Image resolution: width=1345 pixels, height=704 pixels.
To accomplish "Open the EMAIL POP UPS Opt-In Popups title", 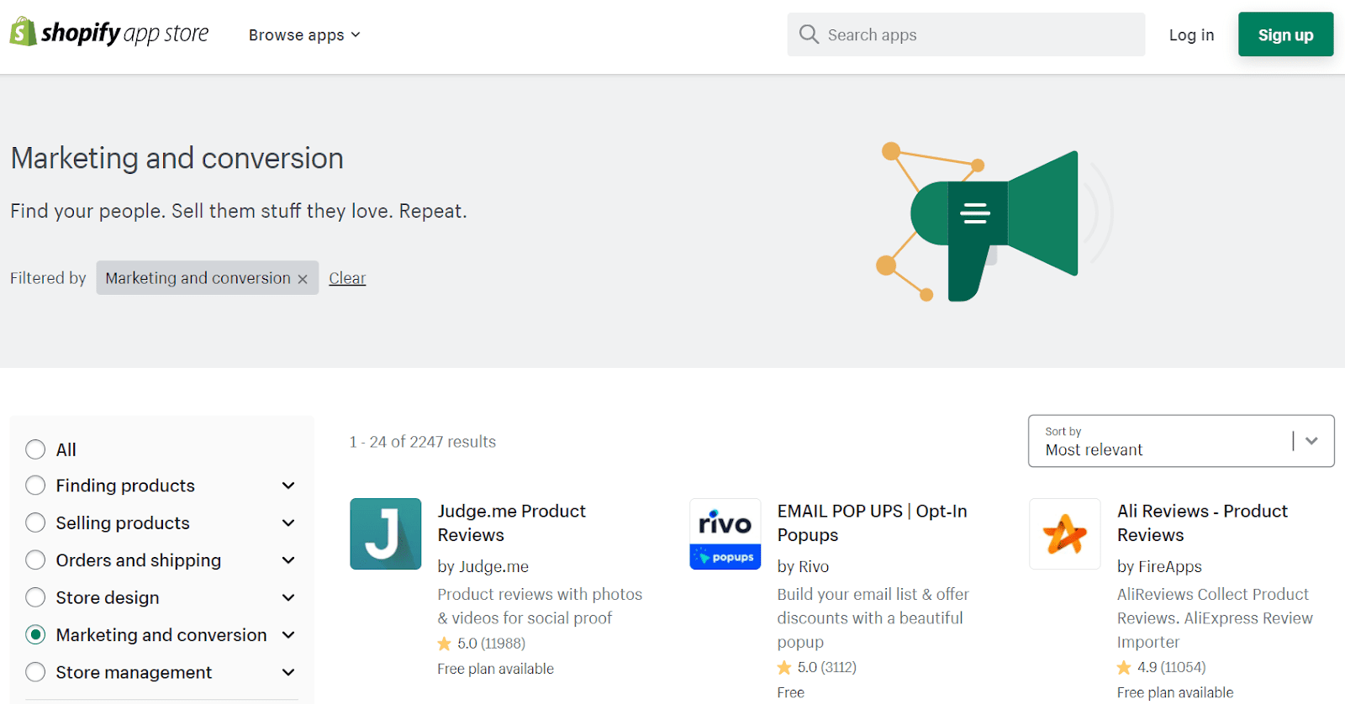I will 872,523.
